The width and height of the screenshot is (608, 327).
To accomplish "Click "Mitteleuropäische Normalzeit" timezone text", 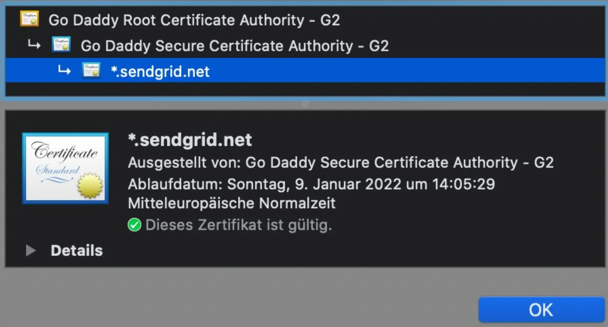I will point(231,203).
